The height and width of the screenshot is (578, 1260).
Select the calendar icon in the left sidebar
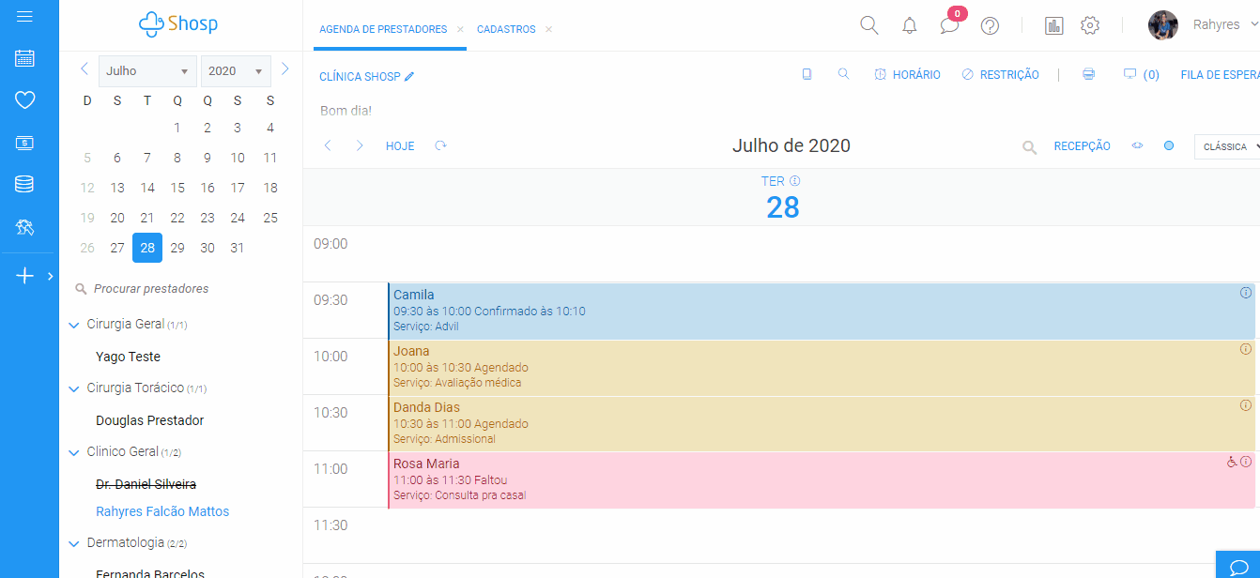click(x=25, y=58)
